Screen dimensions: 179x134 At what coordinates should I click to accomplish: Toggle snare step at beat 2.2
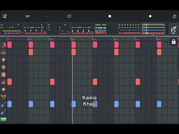click(116, 52)
